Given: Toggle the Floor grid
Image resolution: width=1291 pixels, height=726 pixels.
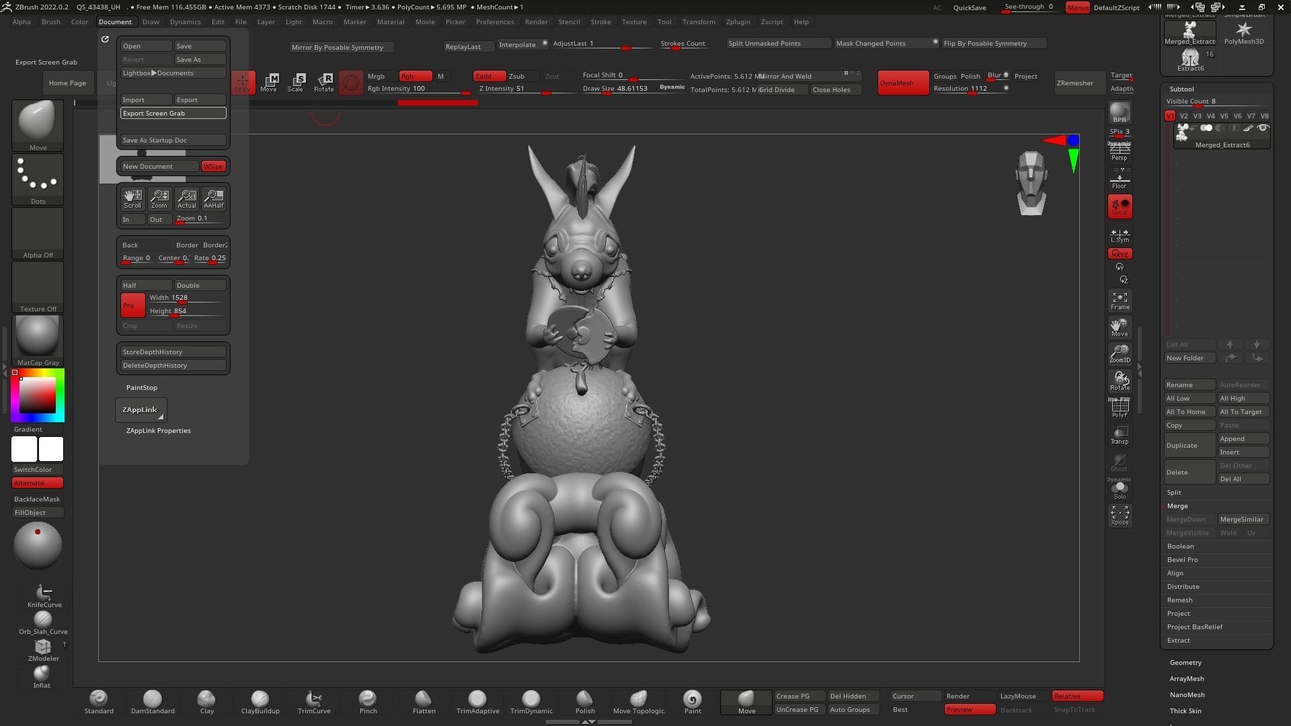Looking at the screenshot, I should (1120, 180).
